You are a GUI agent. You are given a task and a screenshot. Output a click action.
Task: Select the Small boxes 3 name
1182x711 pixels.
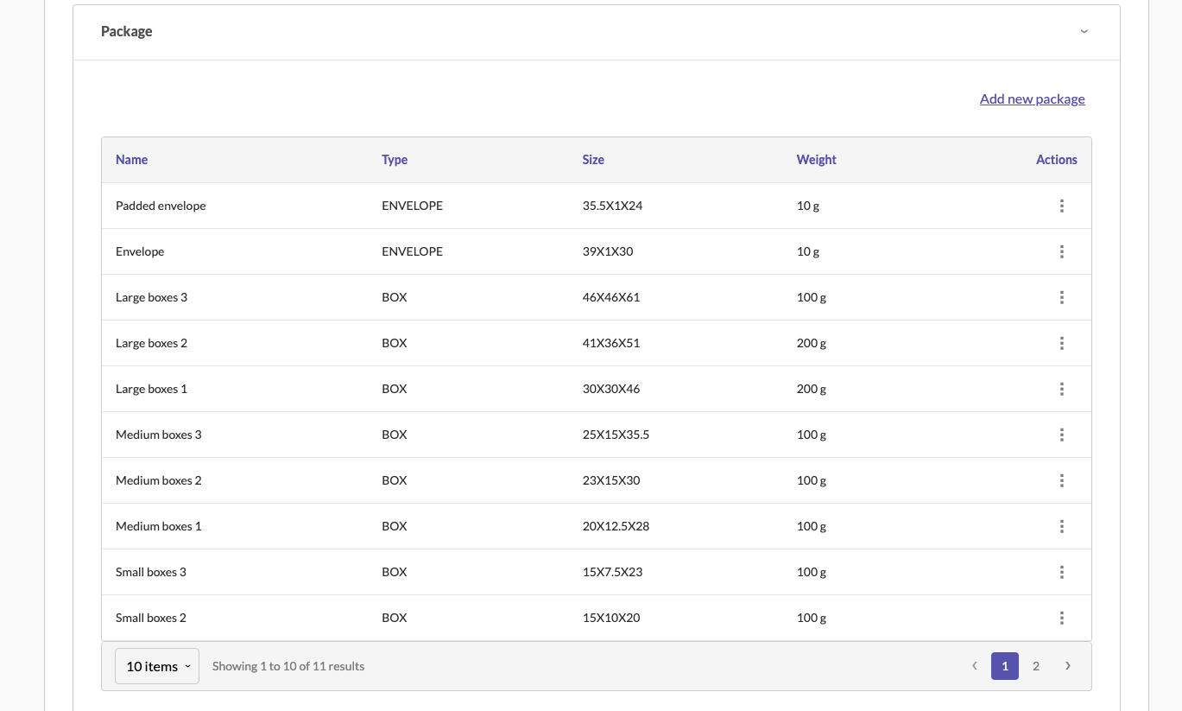[151, 572]
